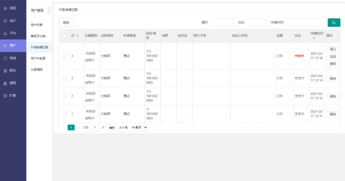Click the 确定 page jump confirm button
Image resolution: width=345 pixels, height=181 pixels.
[112, 128]
